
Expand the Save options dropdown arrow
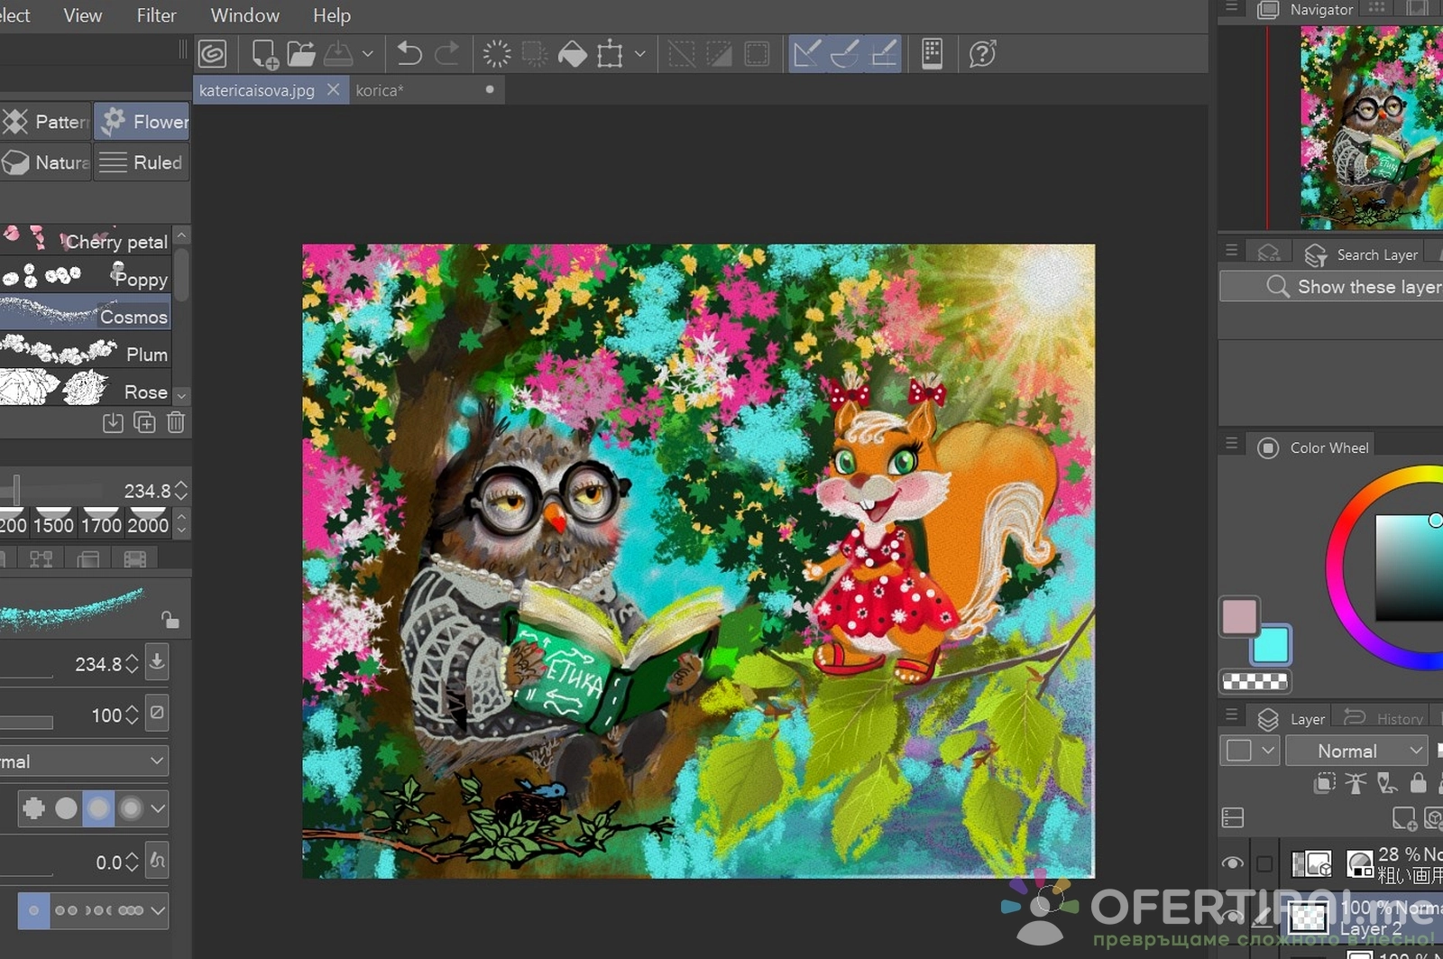[367, 54]
